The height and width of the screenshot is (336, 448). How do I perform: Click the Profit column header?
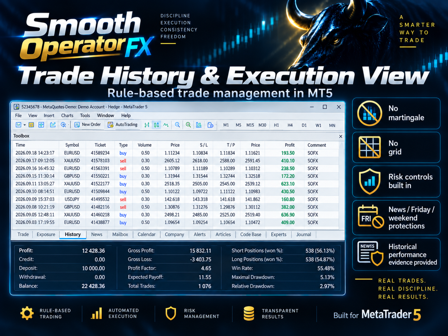coord(290,145)
